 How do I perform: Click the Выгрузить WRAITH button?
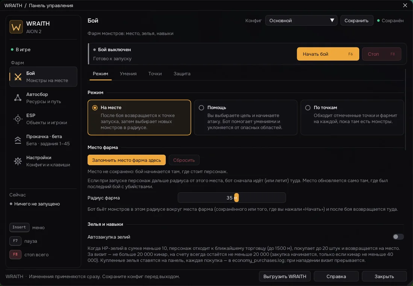pyautogui.click(x=285, y=277)
